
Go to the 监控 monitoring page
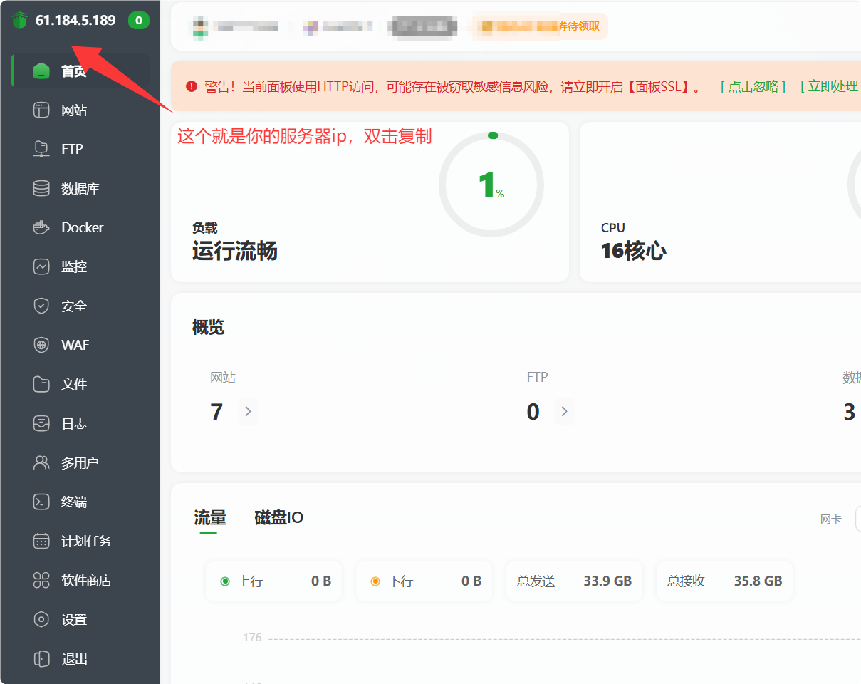pos(73,266)
